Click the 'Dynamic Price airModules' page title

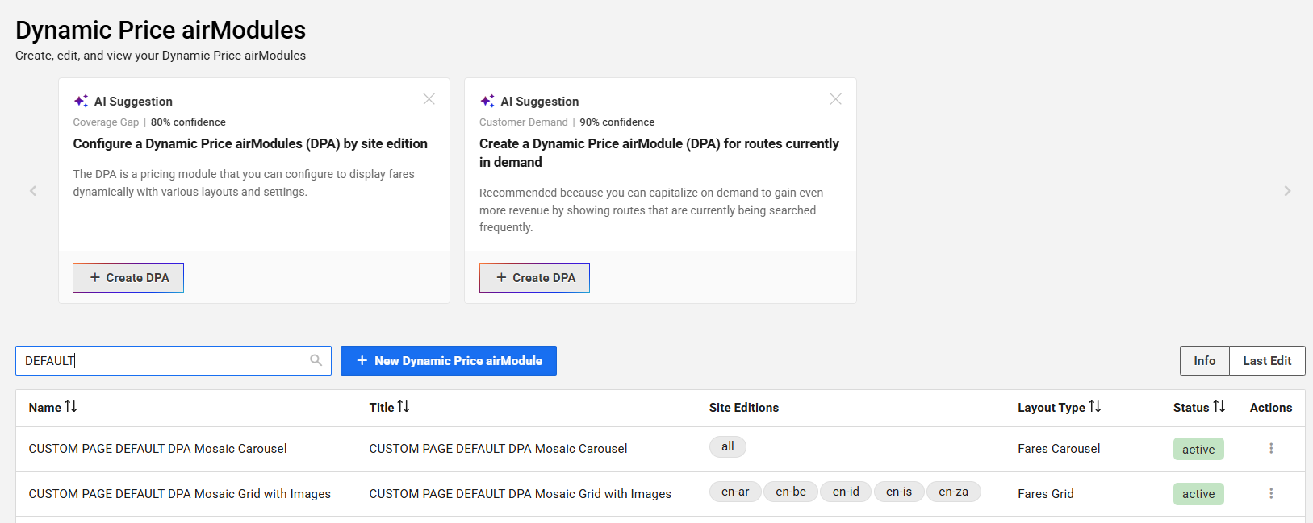161,30
